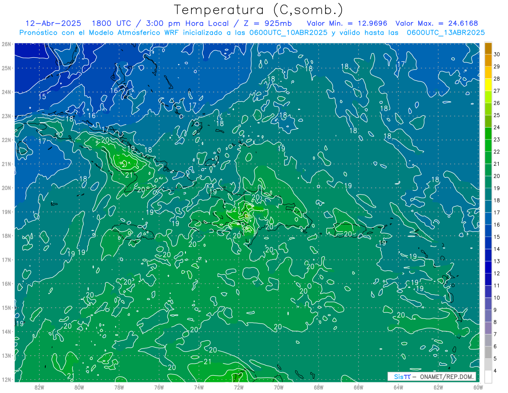Click the '19N' latitude axis label
This screenshot has width=508, height=393.
pos(6,212)
